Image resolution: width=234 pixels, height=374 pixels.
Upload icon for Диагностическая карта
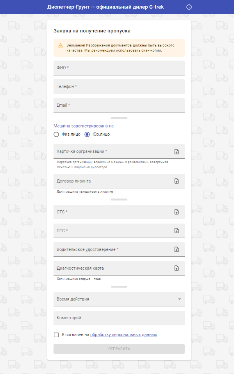177,268
